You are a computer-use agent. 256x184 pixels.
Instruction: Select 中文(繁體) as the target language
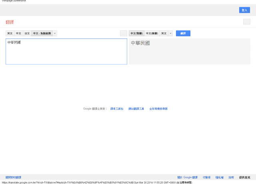click(x=136, y=33)
